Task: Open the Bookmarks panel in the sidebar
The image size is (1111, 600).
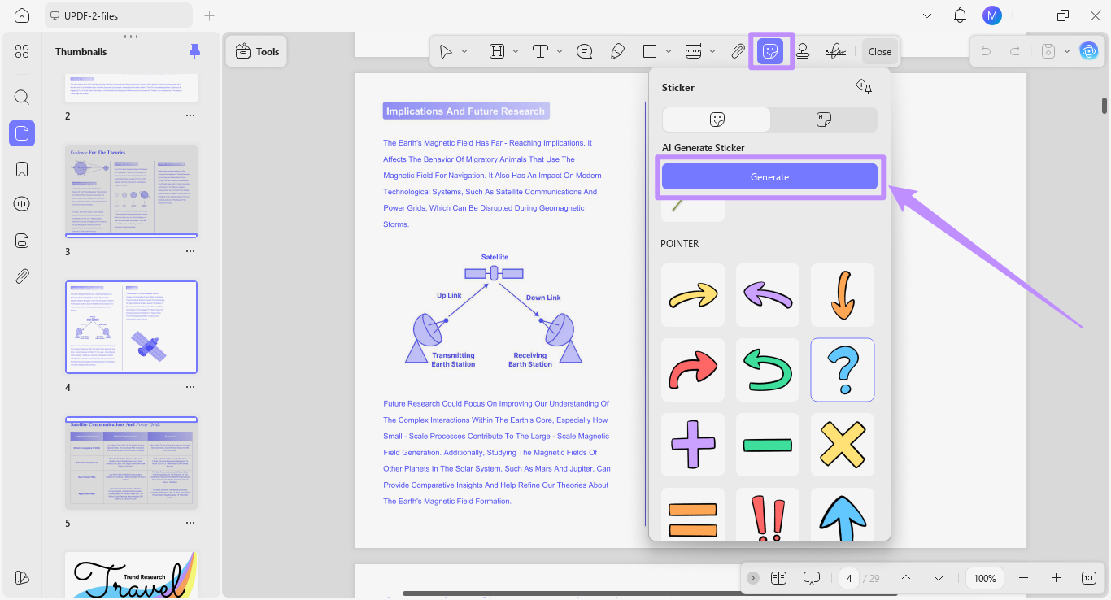Action: [x=22, y=168]
